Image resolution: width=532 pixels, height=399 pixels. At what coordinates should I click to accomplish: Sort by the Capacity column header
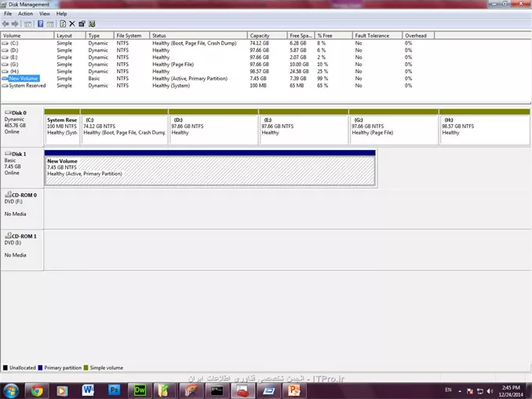tap(268, 35)
